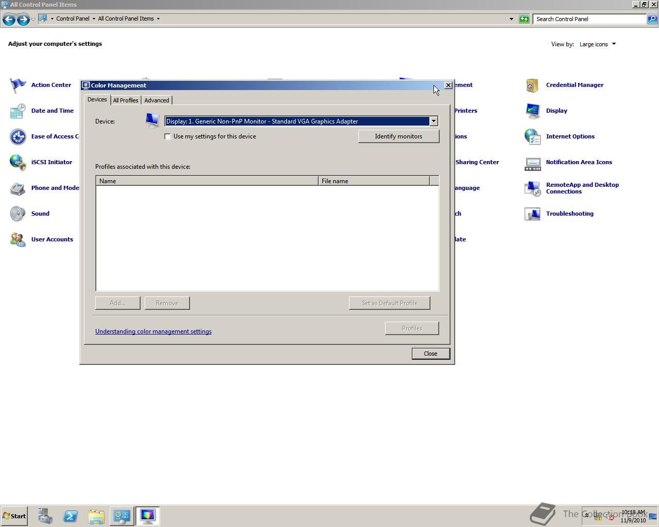Click the Profiles button
This screenshot has width=659, height=527.
412,328
